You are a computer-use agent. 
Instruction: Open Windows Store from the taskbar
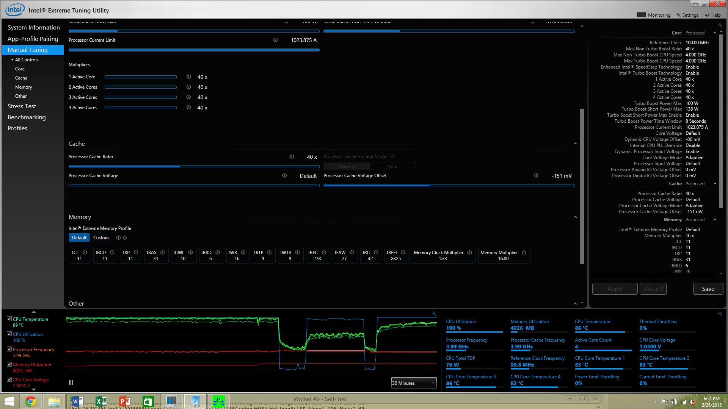(x=148, y=401)
